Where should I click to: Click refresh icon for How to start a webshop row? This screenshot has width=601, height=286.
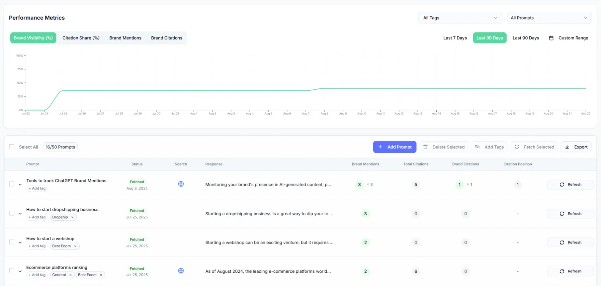tap(562, 243)
